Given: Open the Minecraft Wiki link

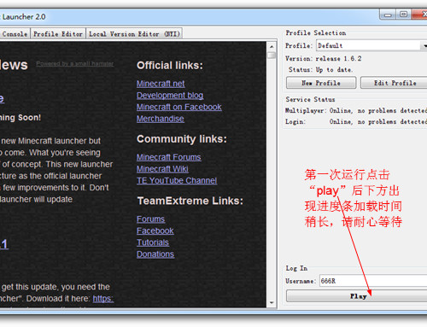Looking at the screenshot, I should pyautogui.click(x=162, y=169).
